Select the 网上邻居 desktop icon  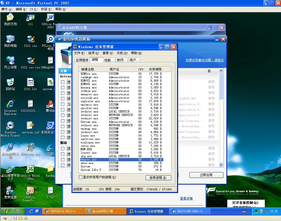coord(10,62)
